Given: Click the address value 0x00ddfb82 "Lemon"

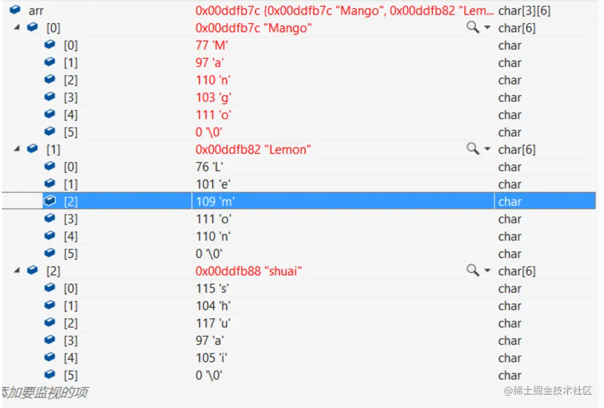Looking at the screenshot, I should (x=253, y=149).
